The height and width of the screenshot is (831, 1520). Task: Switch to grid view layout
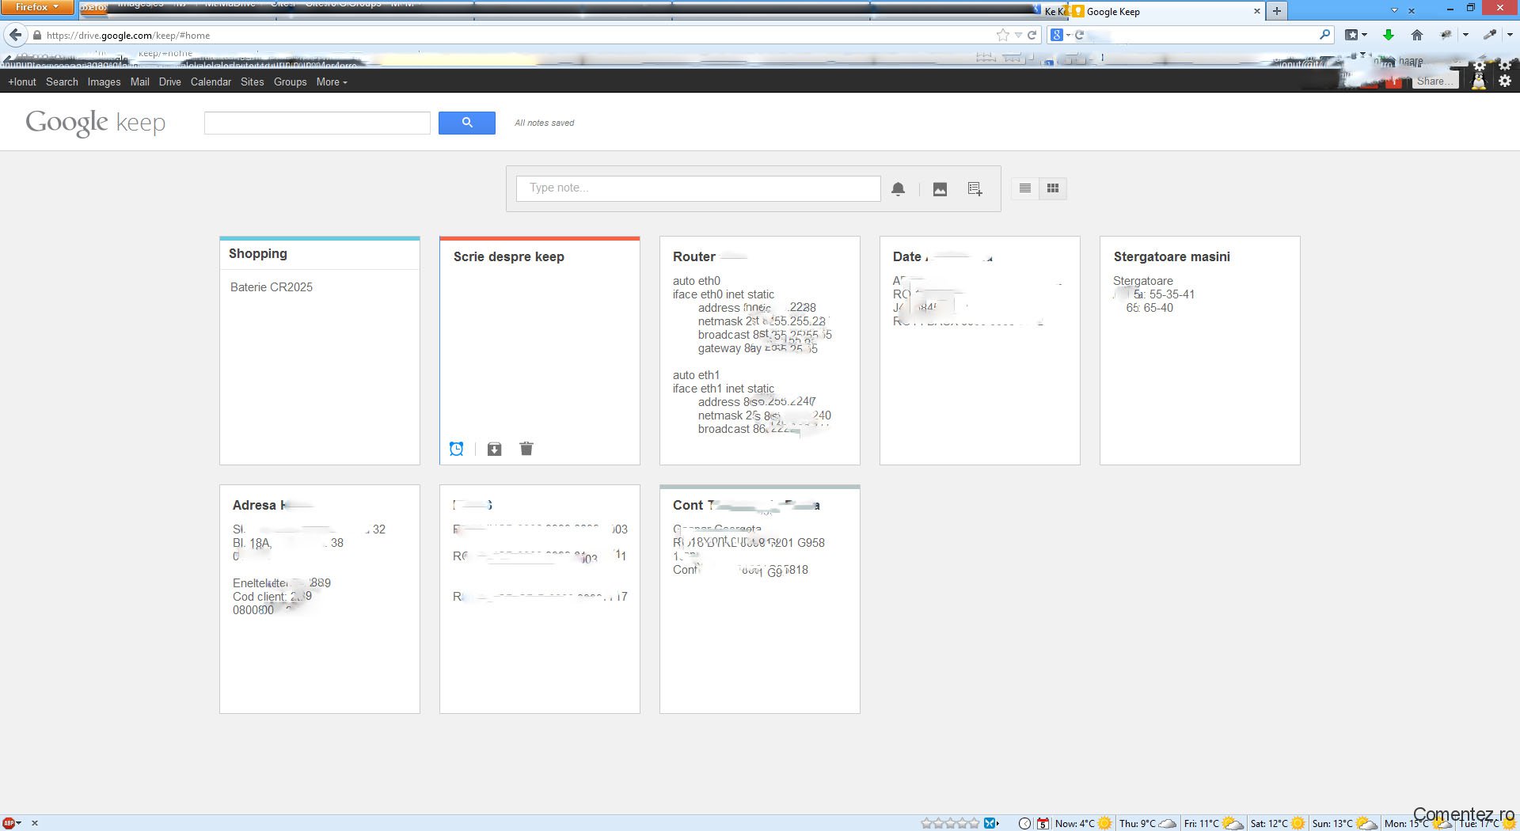(x=1053, y=188)
